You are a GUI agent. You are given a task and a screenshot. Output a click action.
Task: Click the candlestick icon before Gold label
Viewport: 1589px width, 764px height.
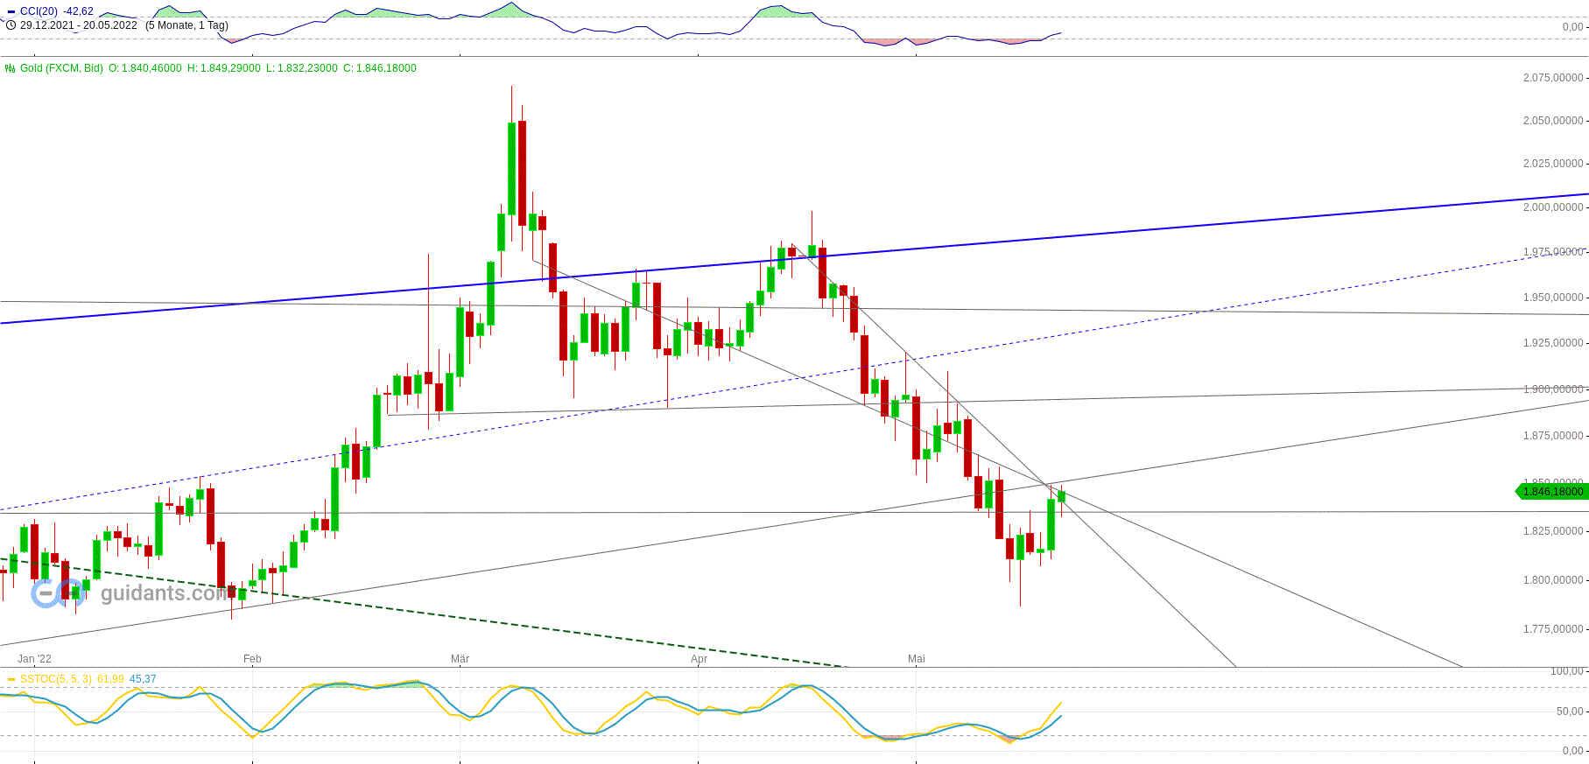(11, 68)
